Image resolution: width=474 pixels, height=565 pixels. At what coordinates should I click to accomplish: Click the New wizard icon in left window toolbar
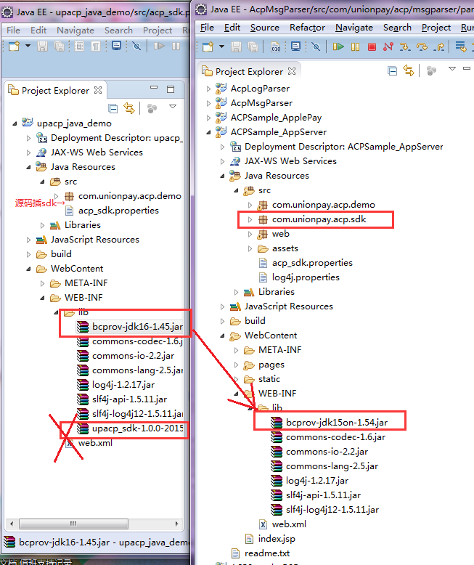15,46
